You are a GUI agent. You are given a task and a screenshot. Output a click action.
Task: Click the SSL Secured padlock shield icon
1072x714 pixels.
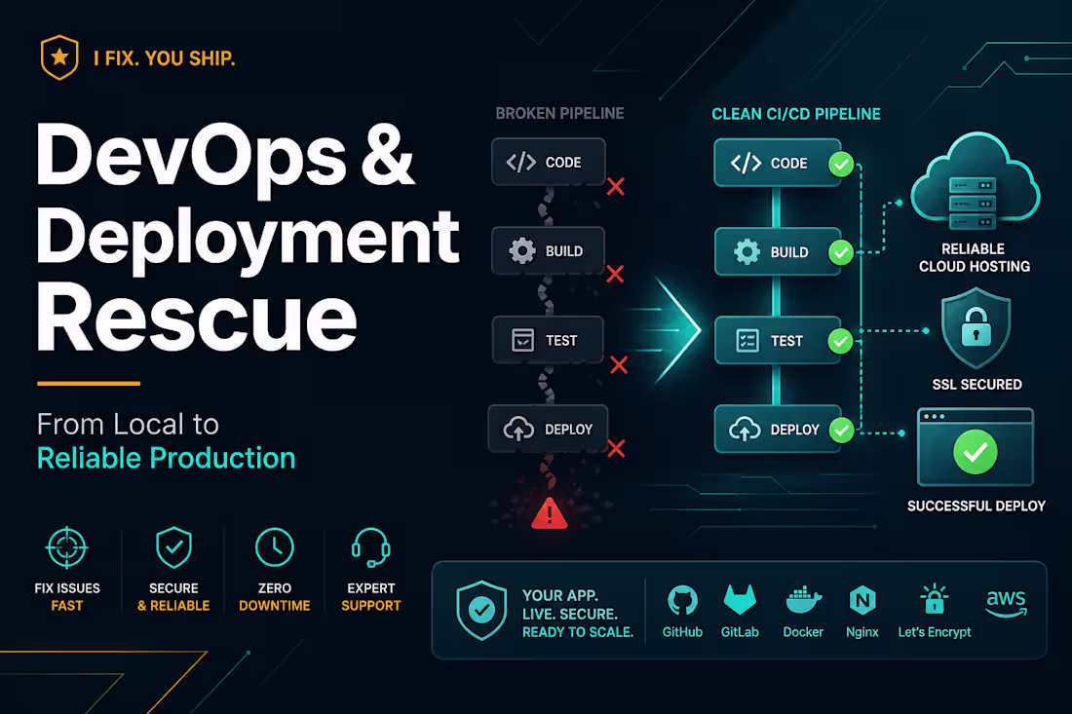point(976,328)
